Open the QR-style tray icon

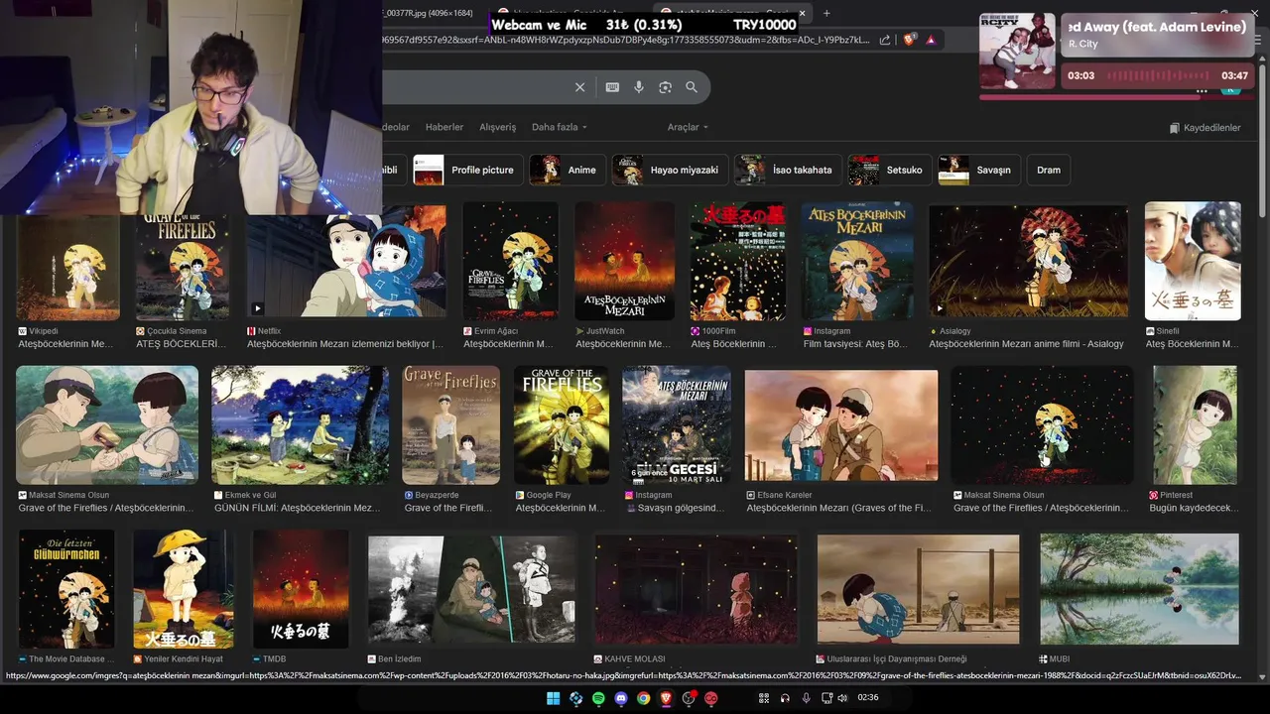tap(764, 698)
